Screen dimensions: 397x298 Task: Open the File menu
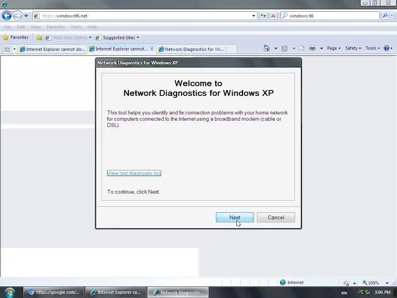(7, 27)
